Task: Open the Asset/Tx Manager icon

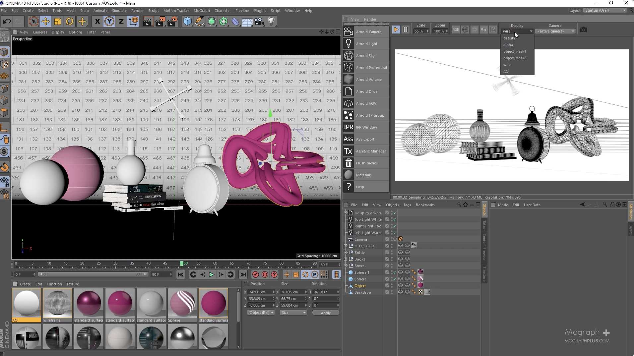Action: click(x=349, y=151)
